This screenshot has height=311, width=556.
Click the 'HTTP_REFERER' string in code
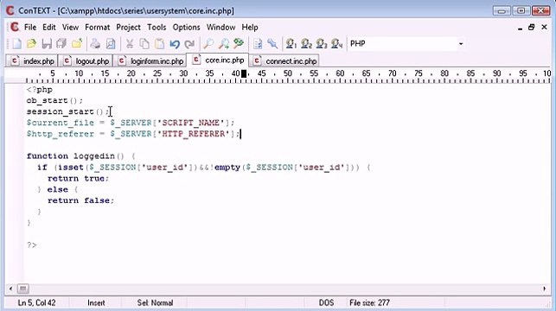(193, 134)
